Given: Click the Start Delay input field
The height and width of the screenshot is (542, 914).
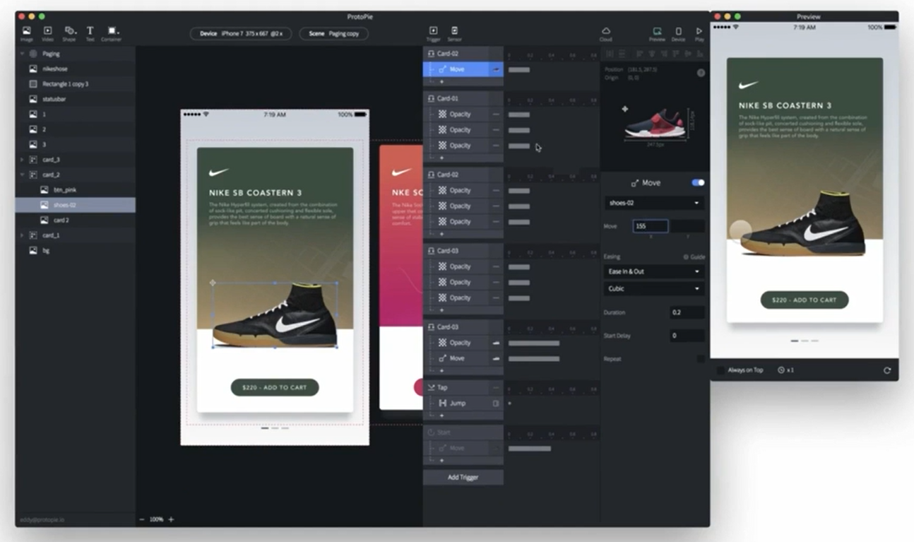Looking at the screenshot, I should 687,336.
